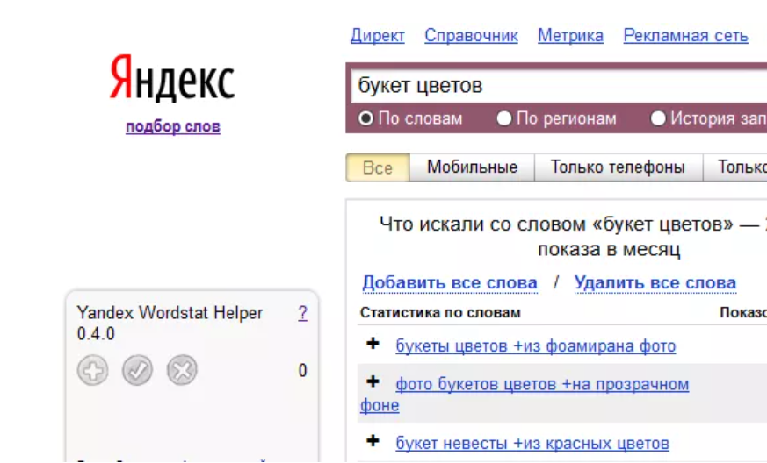Select the 'По регионам' radio button
This screenshot has width=767, height=463.
(x=503, y=118)
